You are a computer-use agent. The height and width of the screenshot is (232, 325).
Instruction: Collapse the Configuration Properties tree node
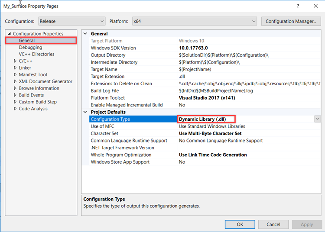tap(9, 34)
